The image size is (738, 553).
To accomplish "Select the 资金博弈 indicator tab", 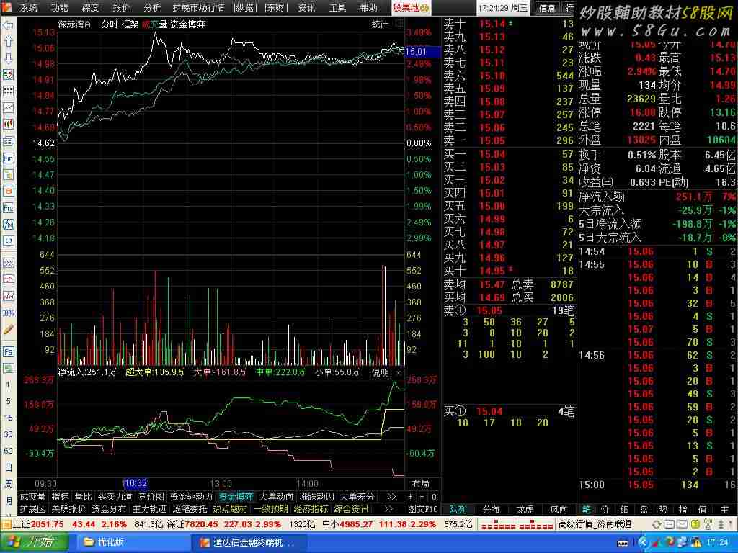I will tap(236, 497).
